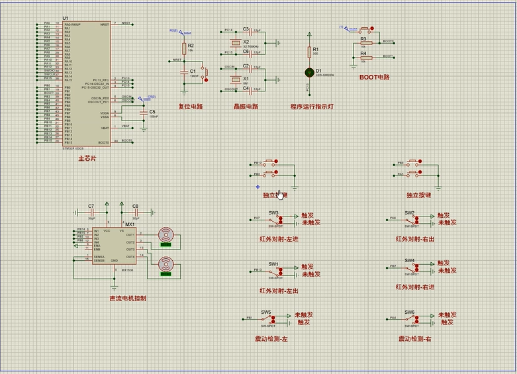This screenshot has width=517, height=374.
Task: Click the STM32F103C8 part name under U1
Action: [73, 149]
